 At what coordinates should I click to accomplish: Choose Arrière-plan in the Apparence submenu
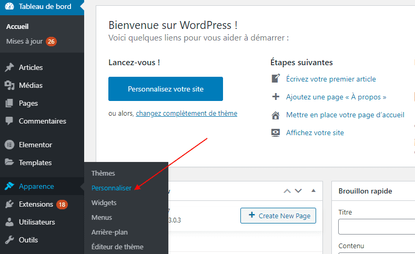[109, 232]
